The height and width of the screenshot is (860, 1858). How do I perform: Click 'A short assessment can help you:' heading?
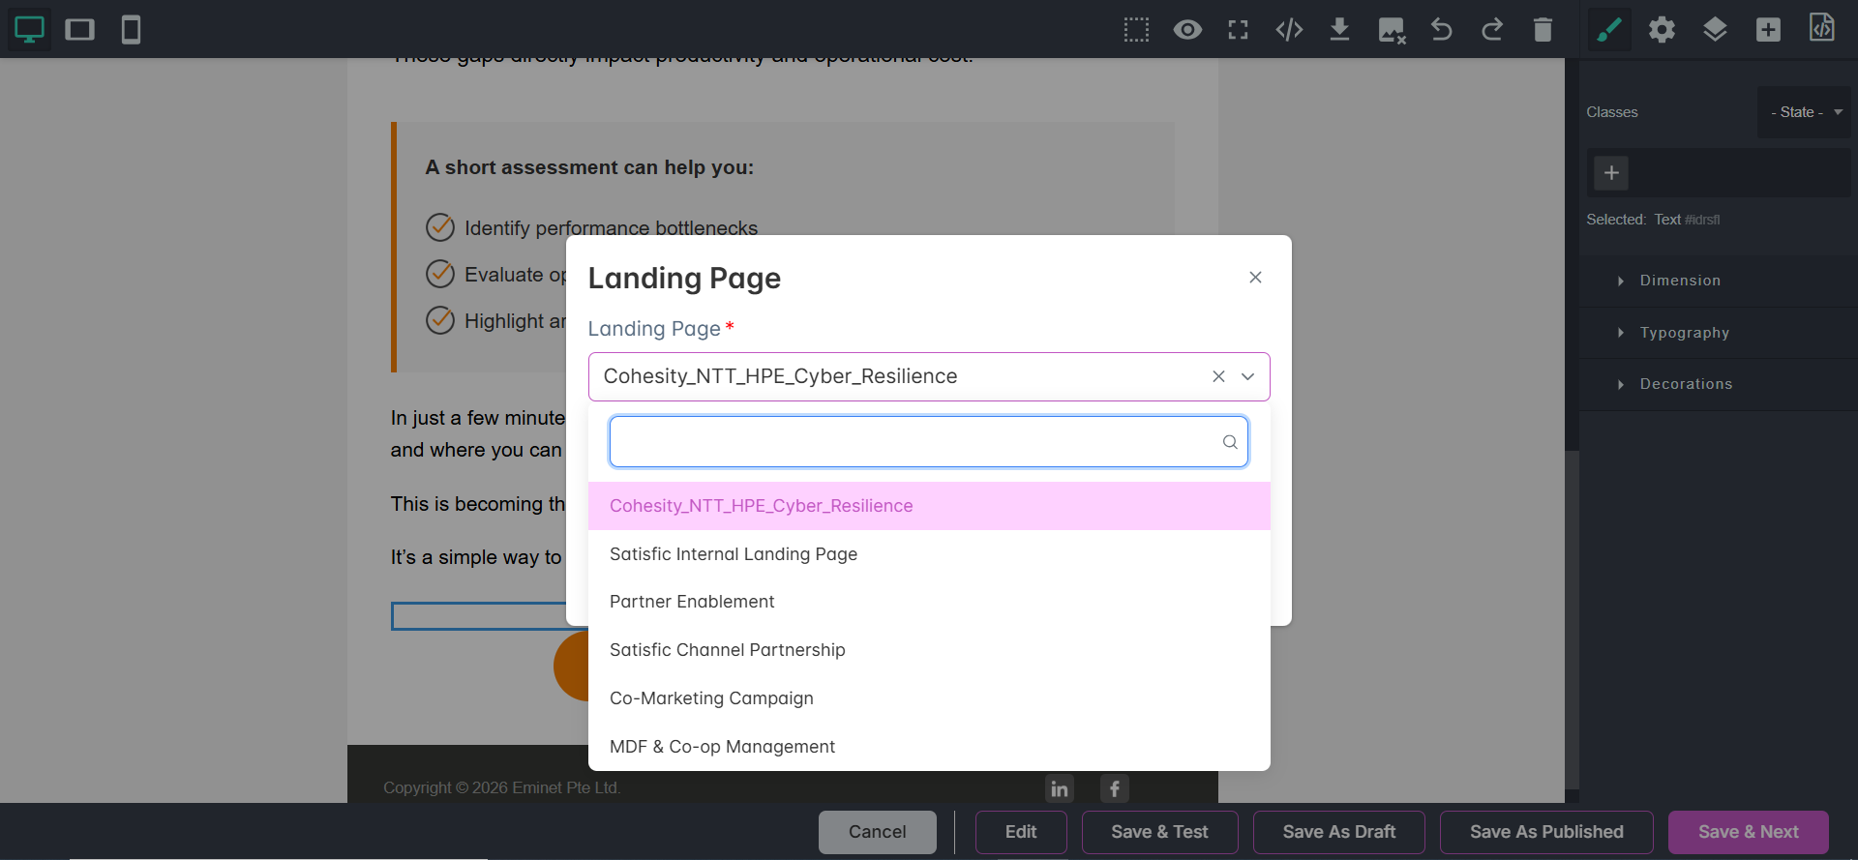click(589, 167)
